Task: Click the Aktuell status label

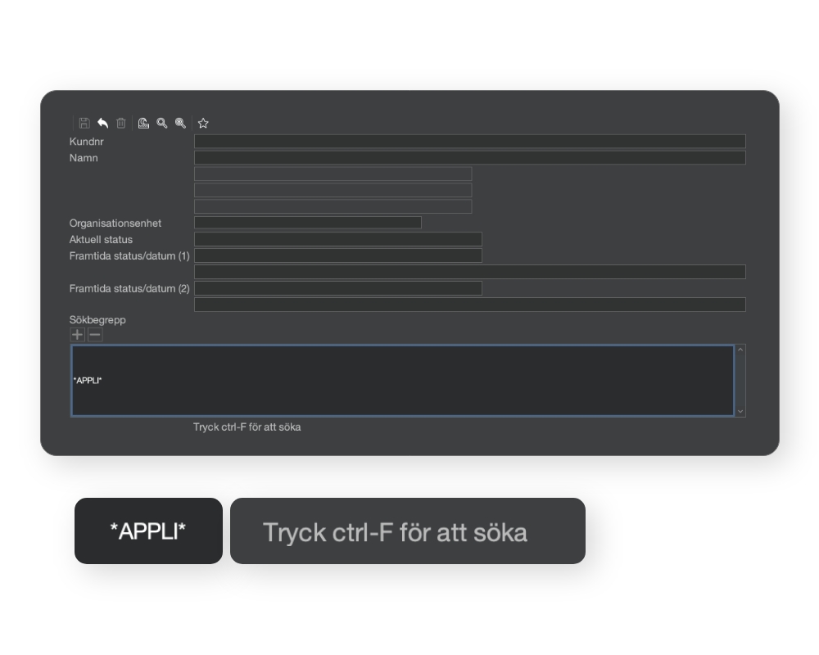Action: (101, 239)
